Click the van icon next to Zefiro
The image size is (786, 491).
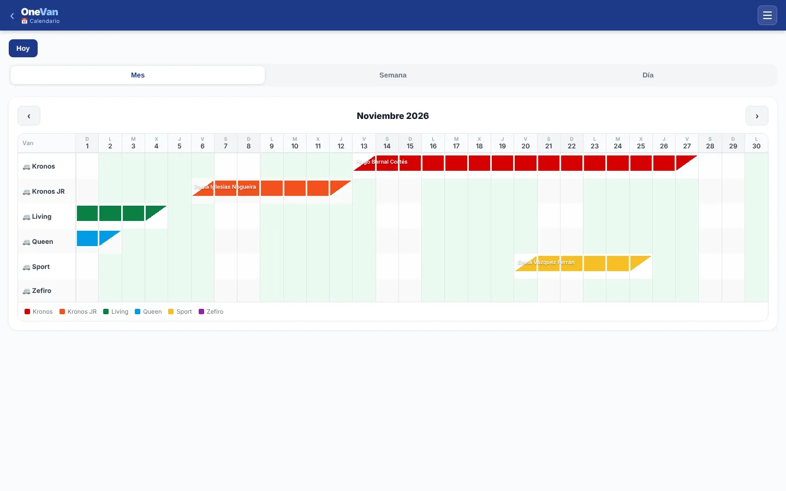coord(26,291)
